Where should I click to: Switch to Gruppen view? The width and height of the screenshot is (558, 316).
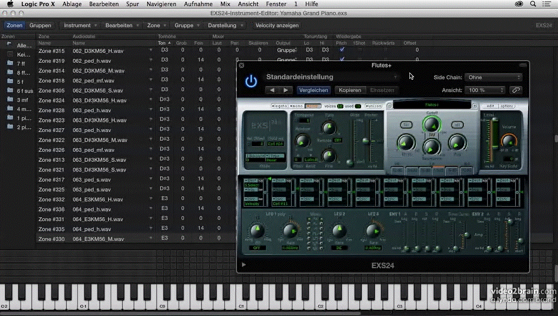click(40, 25)
